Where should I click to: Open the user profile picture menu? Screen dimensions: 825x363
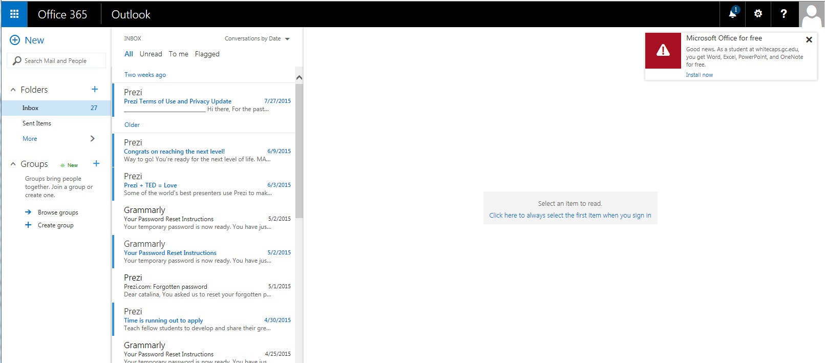pyautogui.click(x=812, y=14)
